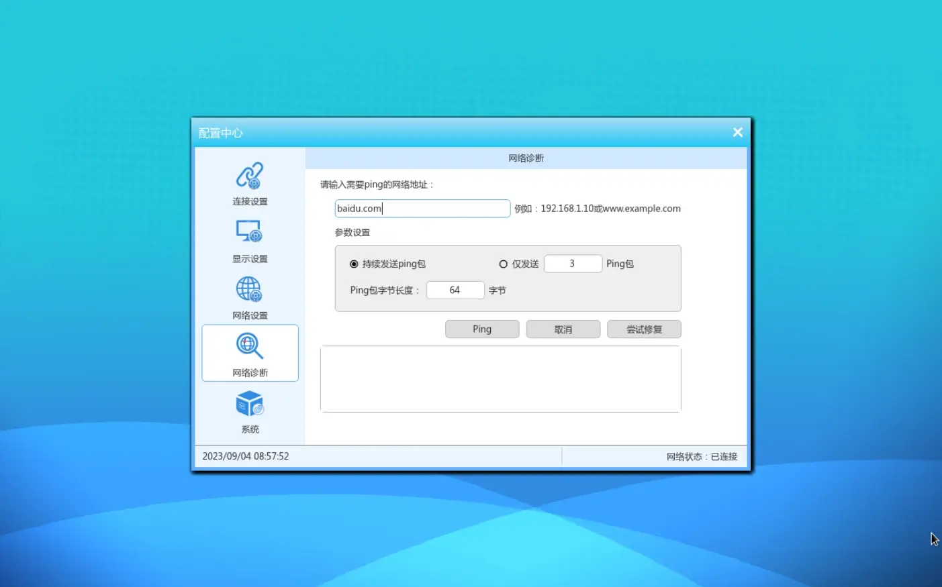The image size is (942, 587).
Task: Click the byte length field showing 64
Action: pos(455,290)
